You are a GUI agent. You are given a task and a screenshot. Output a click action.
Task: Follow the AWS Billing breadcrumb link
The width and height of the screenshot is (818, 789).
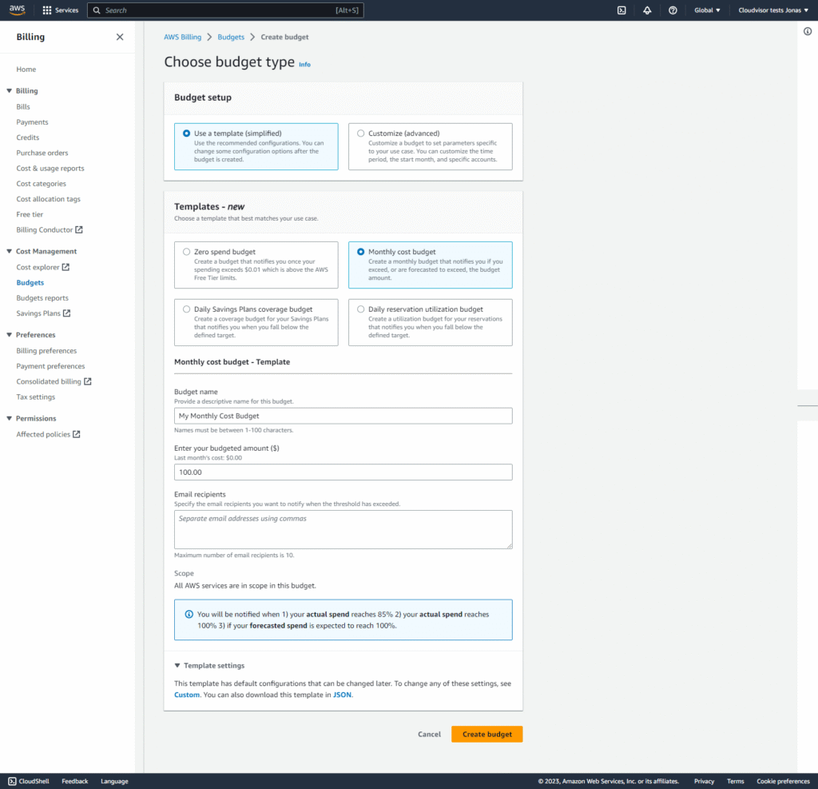tap(183, 37)
